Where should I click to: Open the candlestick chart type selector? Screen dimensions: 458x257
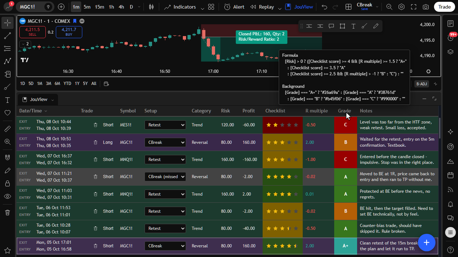point(151,7)
